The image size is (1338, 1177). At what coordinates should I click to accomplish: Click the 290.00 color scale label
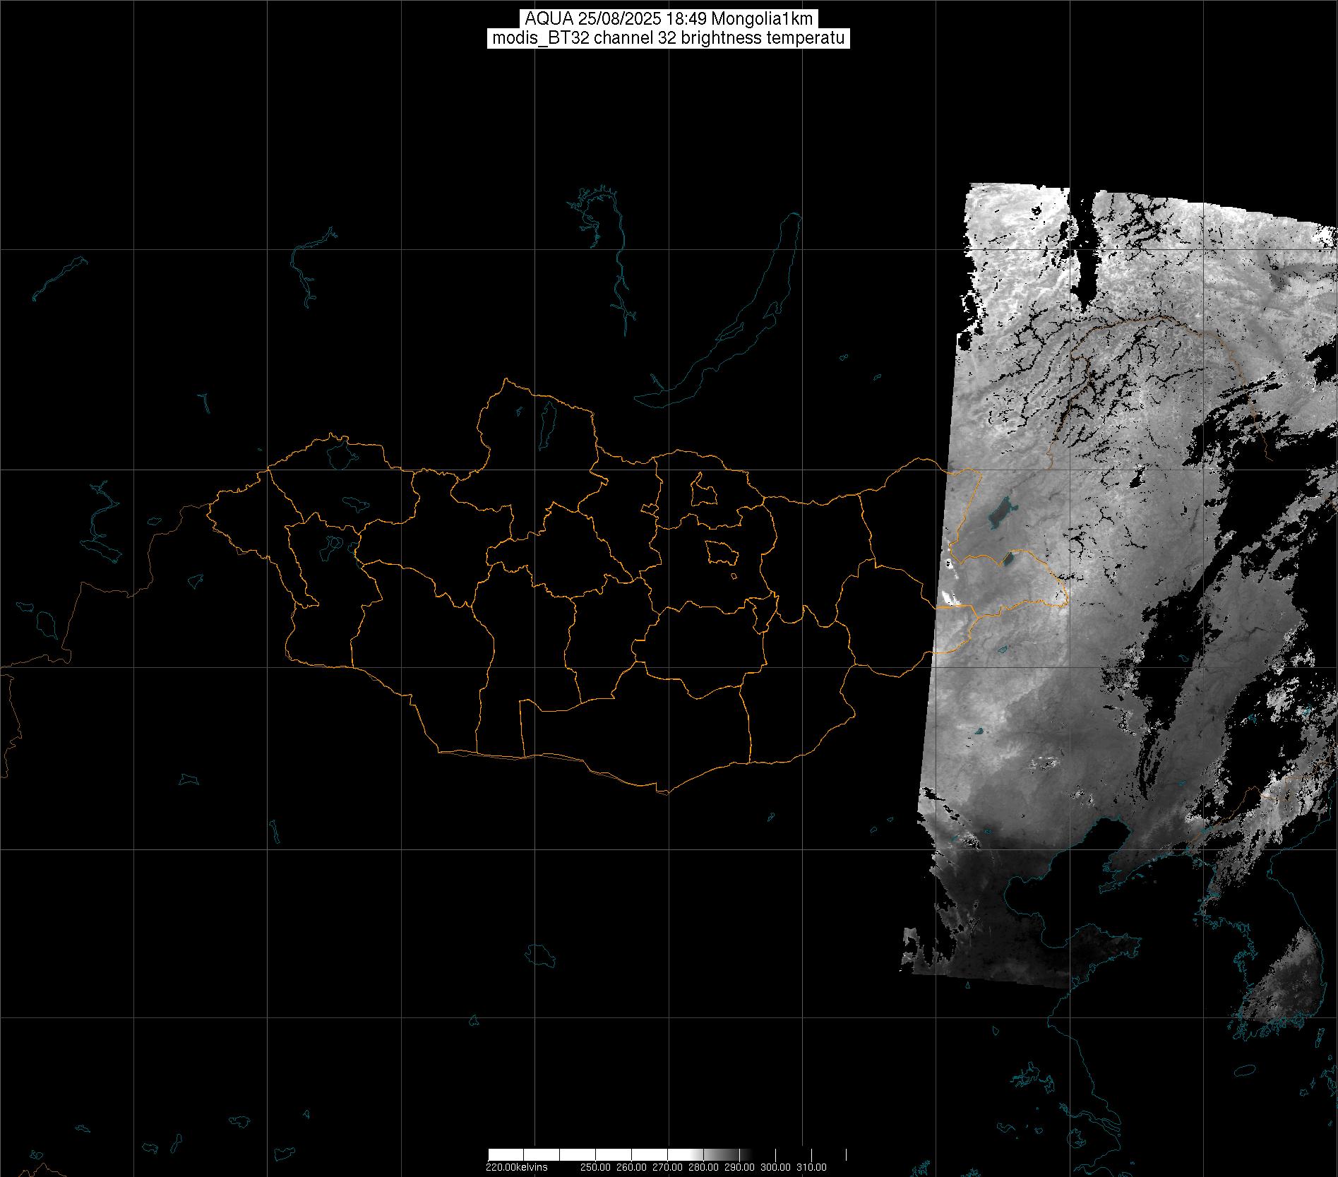739,1167
